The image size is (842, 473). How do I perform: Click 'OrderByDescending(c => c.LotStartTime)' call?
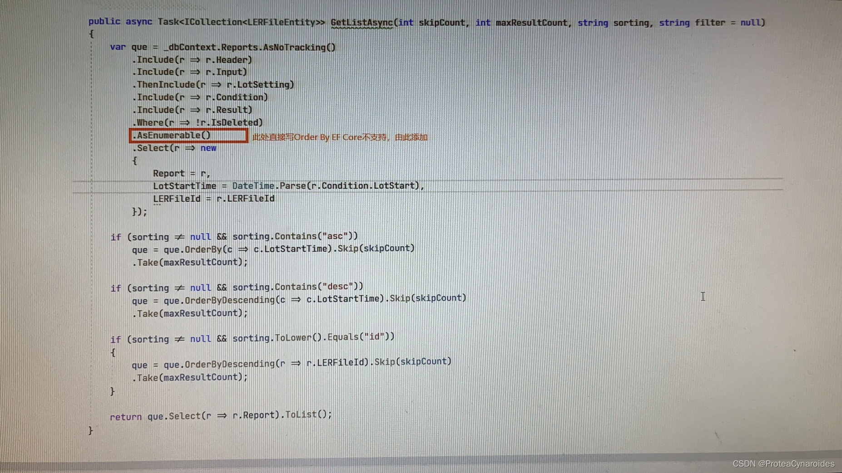coord(285,299)
